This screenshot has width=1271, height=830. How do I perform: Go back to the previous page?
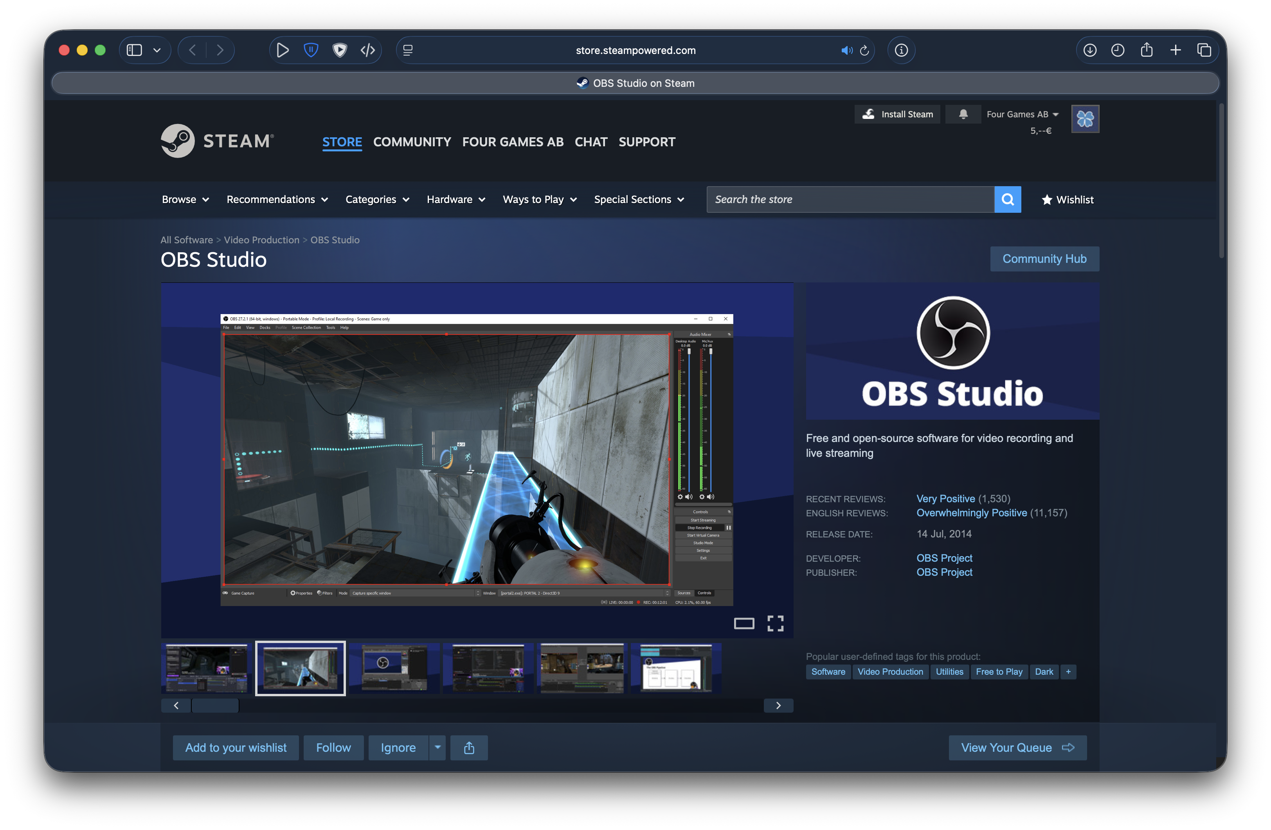tap(192, 50)
